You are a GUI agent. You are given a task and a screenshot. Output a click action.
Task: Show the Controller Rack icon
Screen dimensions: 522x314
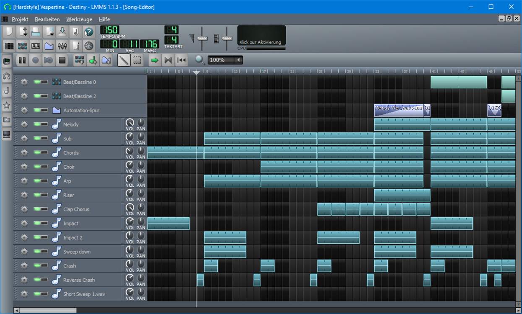pos(89,46)
